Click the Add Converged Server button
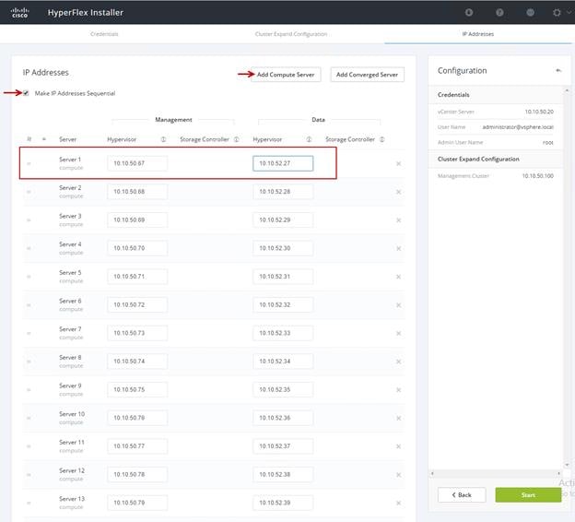 pos(367,74)
